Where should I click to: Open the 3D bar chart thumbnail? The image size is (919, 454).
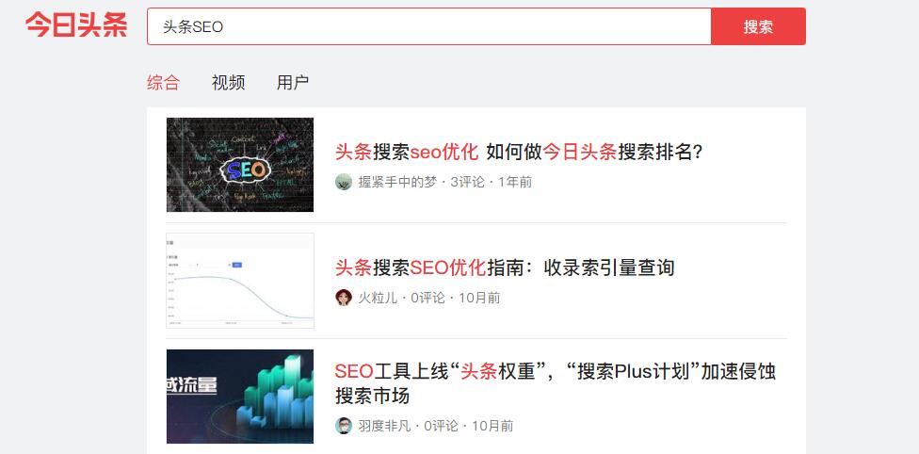(x=240, y=397)
